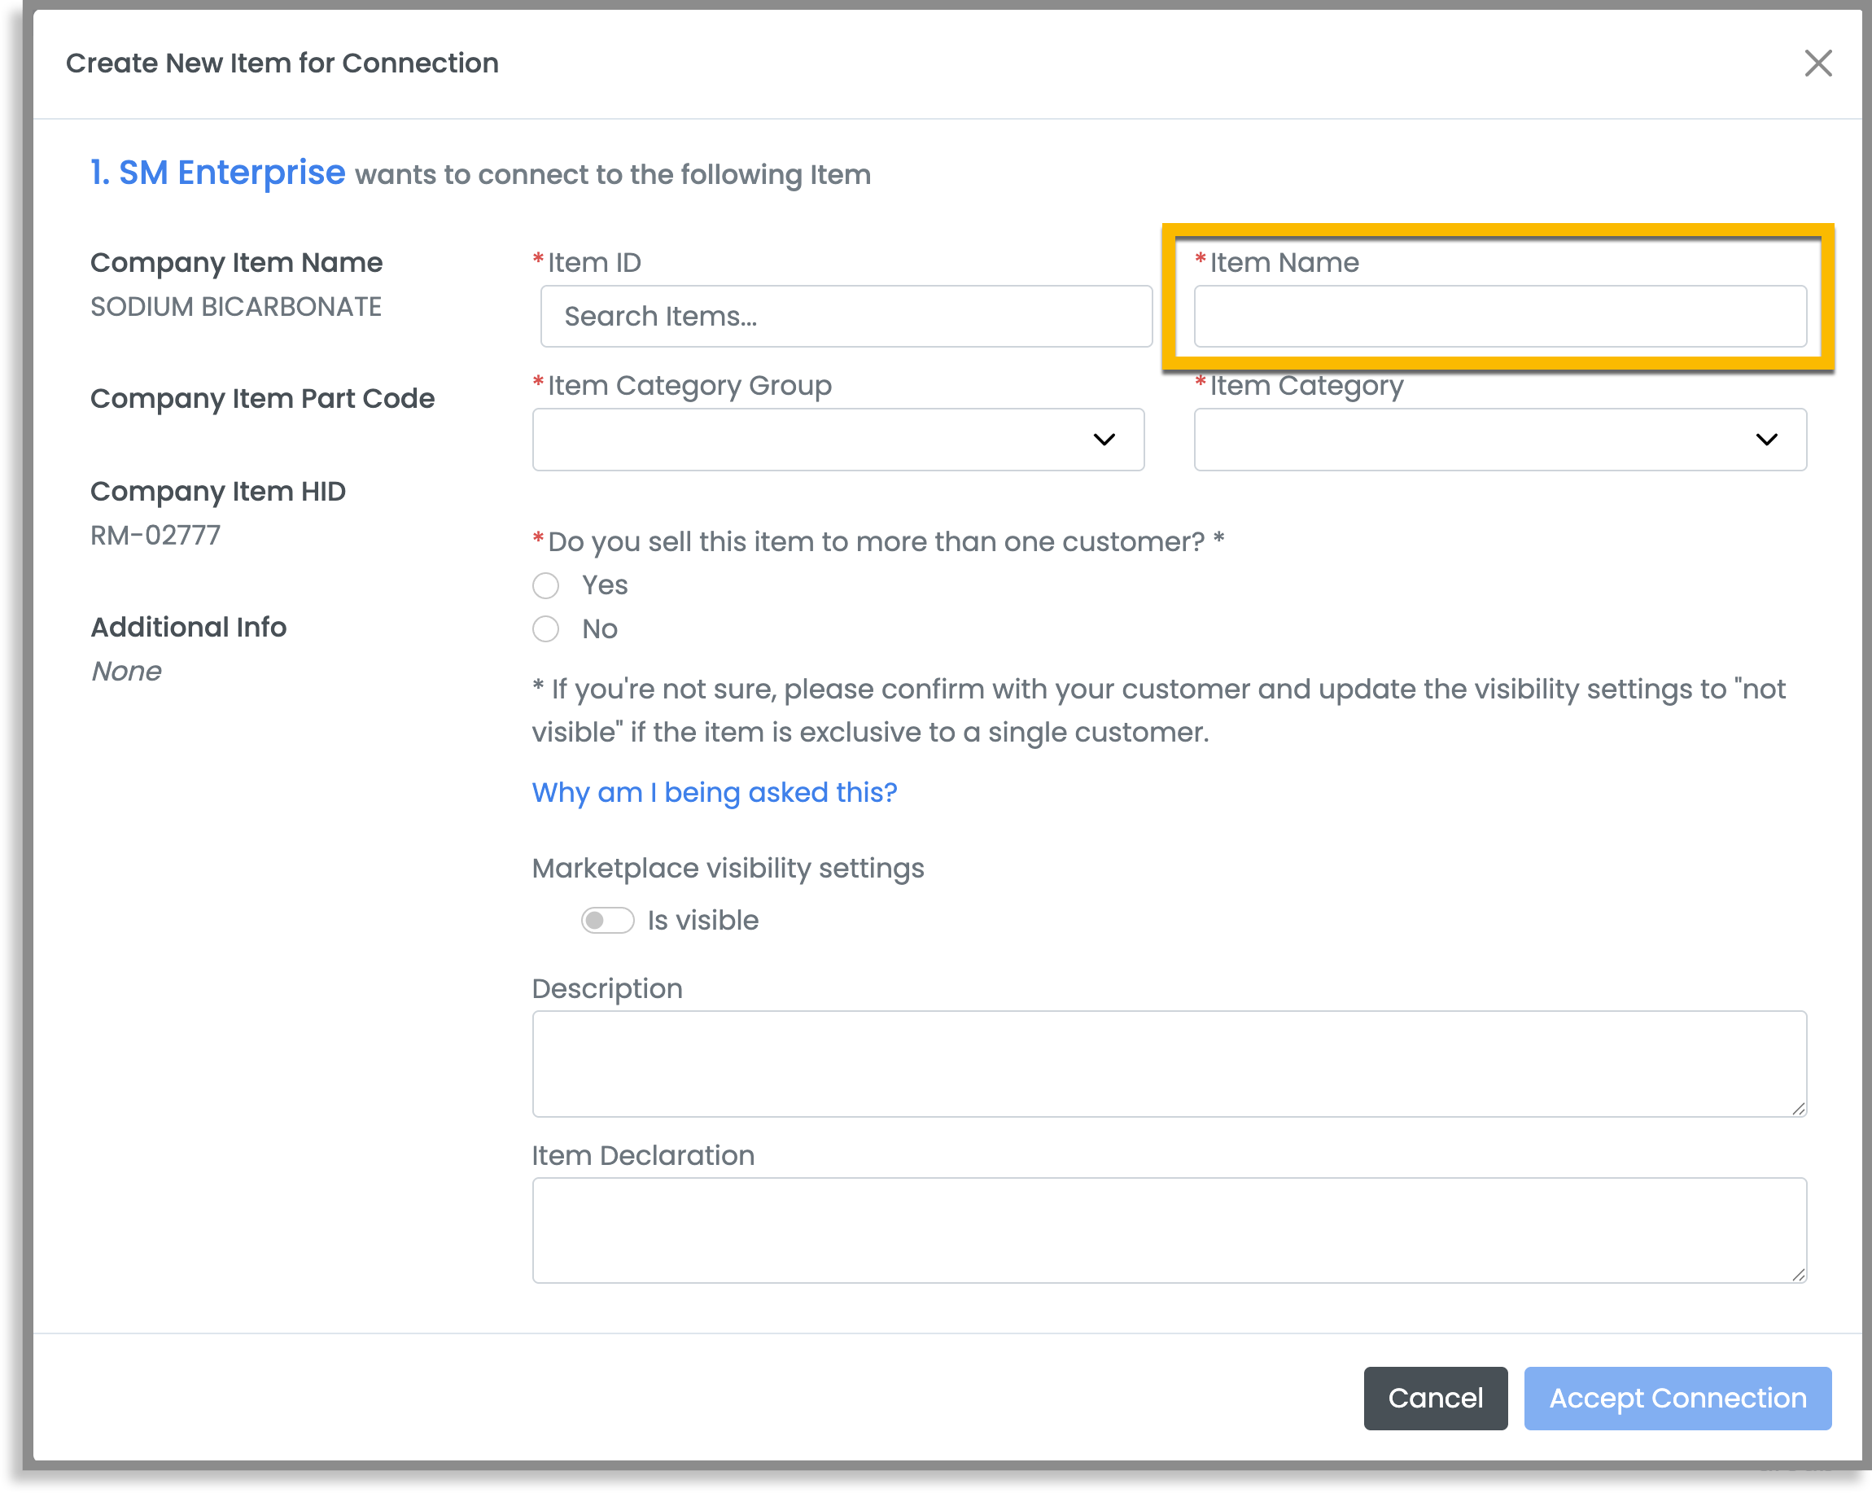Click the No radio label text
This screenshot has width=1872, height=1493.
coord(599,628)
